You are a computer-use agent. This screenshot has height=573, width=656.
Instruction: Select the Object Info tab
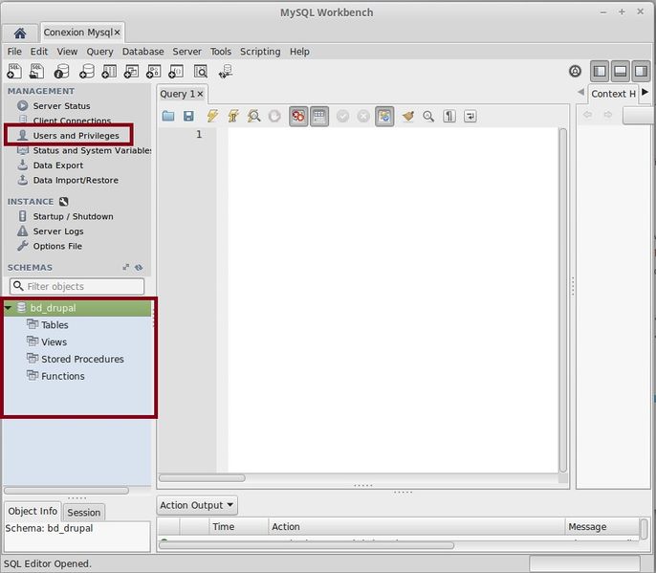[x=33, y=511]
